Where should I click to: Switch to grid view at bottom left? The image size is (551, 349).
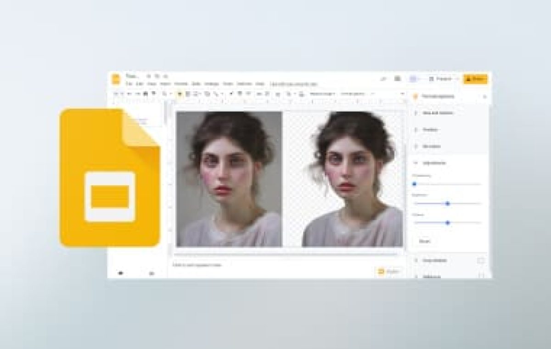pyautogui.click(x=121, y=273)
